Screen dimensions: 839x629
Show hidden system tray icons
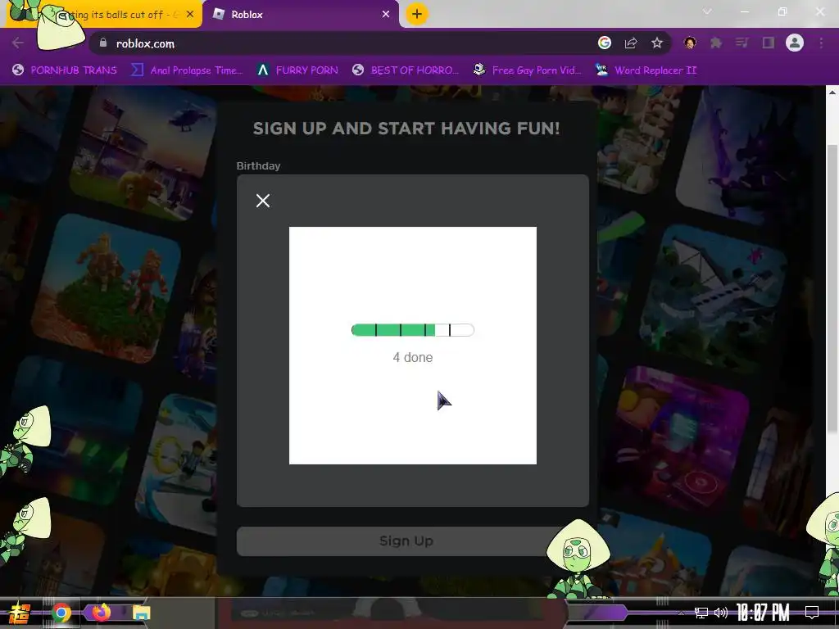click(x=681, y=613)
